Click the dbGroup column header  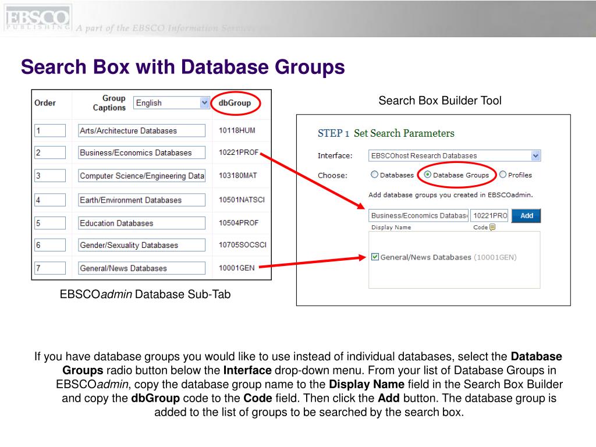(235, 102)
